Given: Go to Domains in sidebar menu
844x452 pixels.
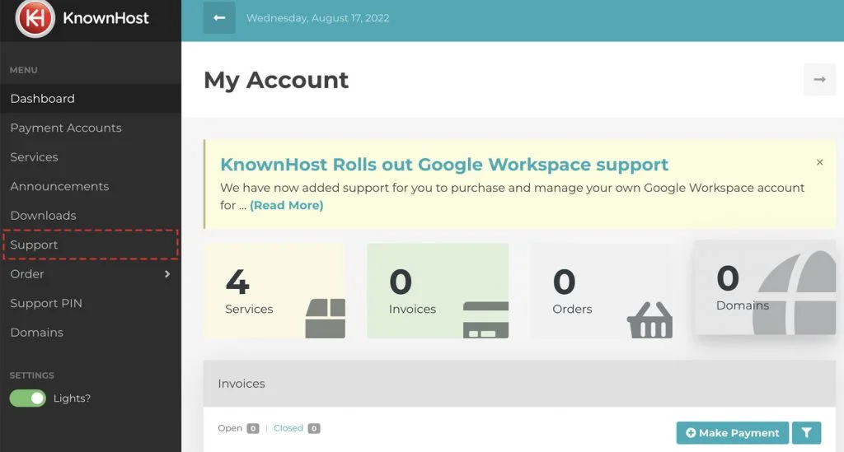Looking at the screenshot, I should (x=91, y=332).
